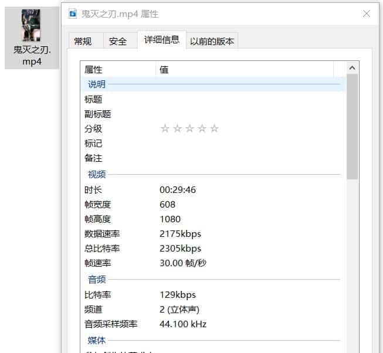This screenshot has height=353, width=383.
Task: Open the 安全 tab
Action: (118, 41)
